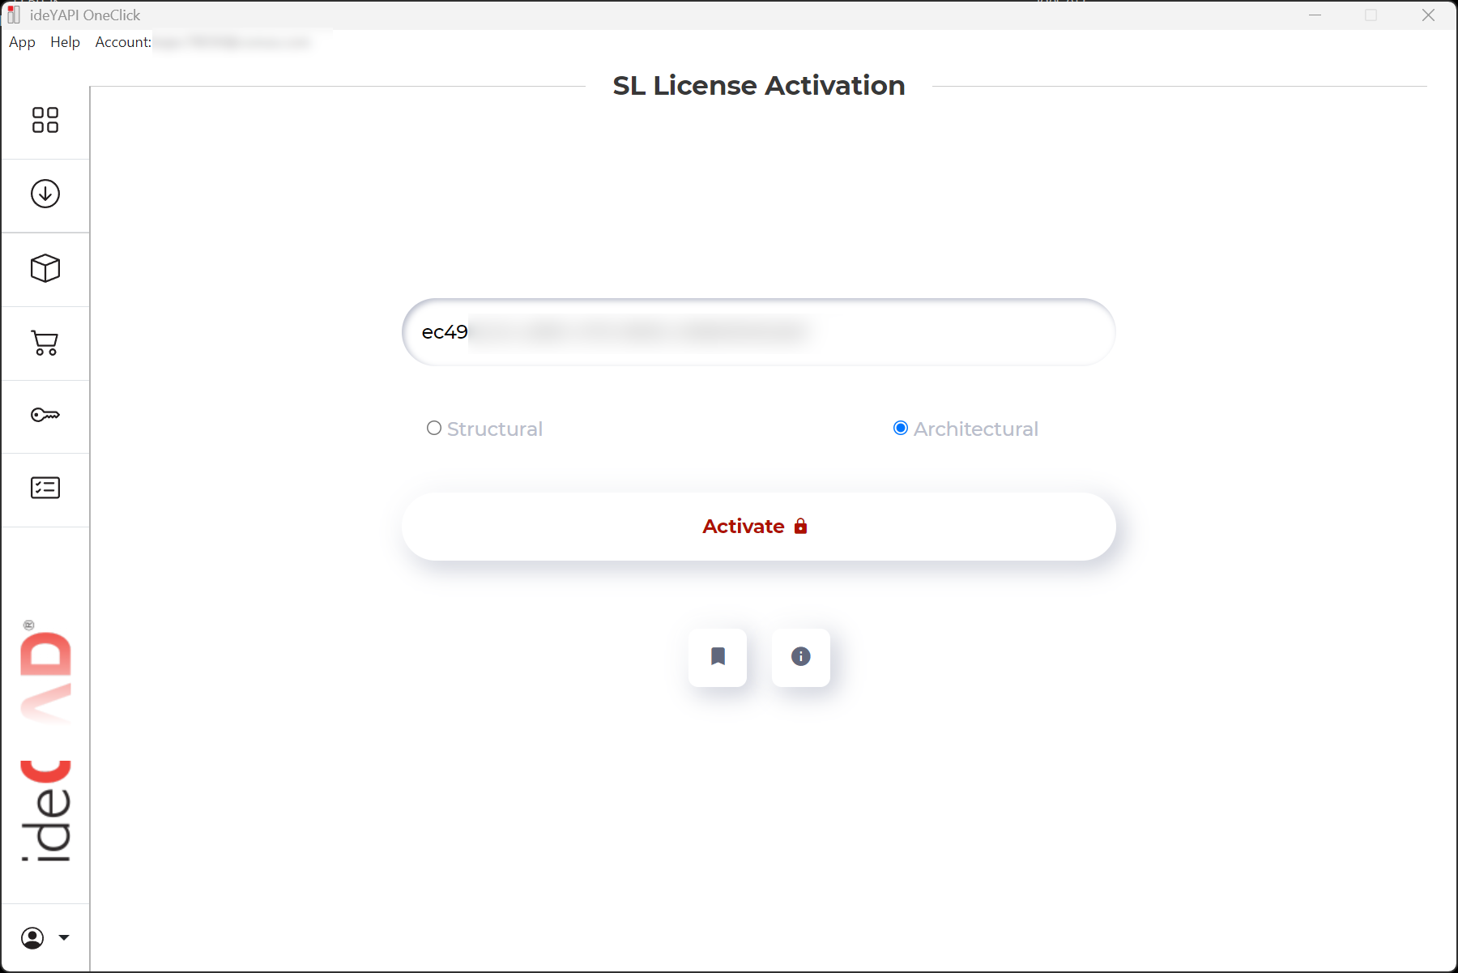Click the bookmark icon button
The height and width of the screenshot is (973, 1458).
pos(718,657)
